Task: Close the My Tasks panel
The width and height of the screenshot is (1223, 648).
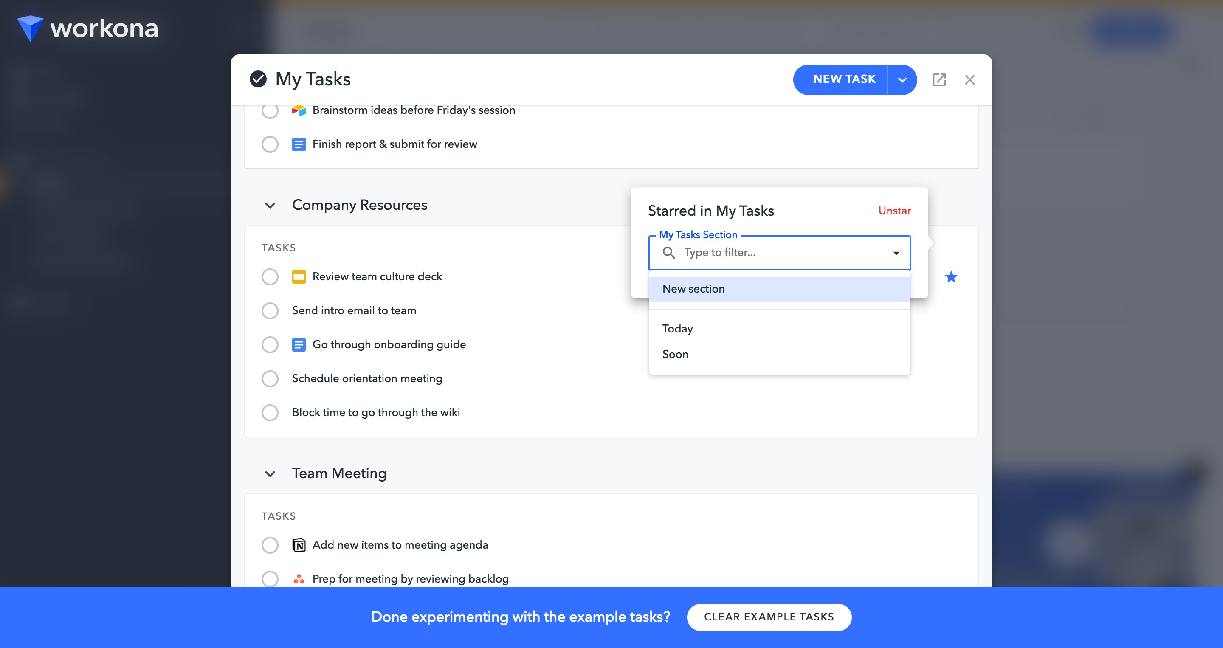Action: coord(969,80)
